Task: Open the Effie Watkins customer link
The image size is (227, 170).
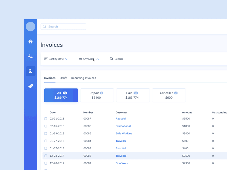Action: click(124, 133)
